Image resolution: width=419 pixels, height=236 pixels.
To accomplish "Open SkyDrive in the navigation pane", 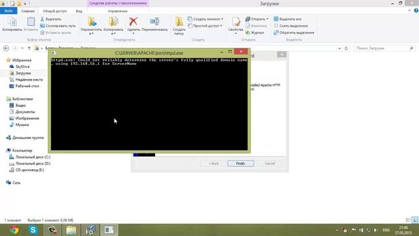I will (20, 67).
